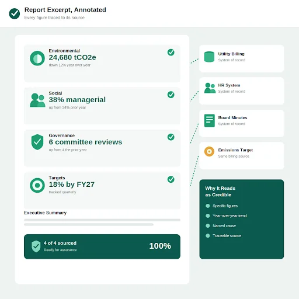
Task: Click the Governance category label
Action: pyautogui.click(x=62, y=135)
